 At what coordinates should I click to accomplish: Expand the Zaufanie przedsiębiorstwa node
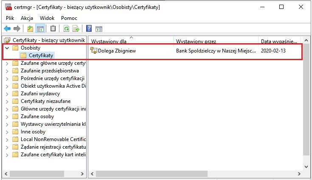(7, 71)
